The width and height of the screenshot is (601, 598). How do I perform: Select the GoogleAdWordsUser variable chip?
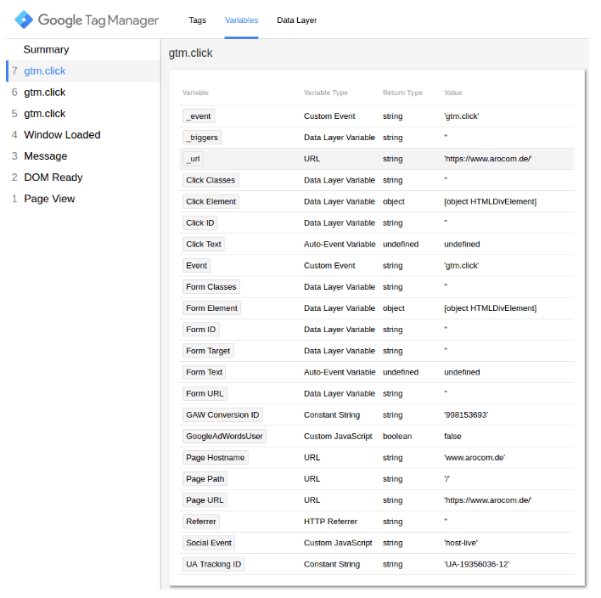pos(225,436)
